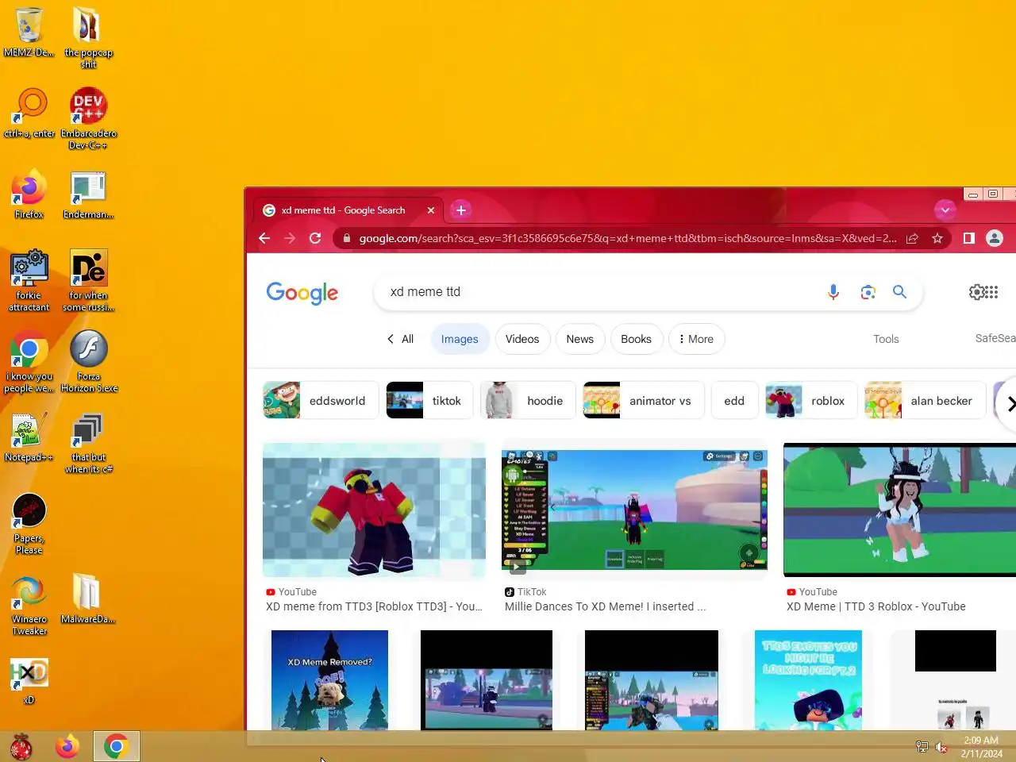Open Google quick settings gear

pyautogui.click(x=976, y=292)
